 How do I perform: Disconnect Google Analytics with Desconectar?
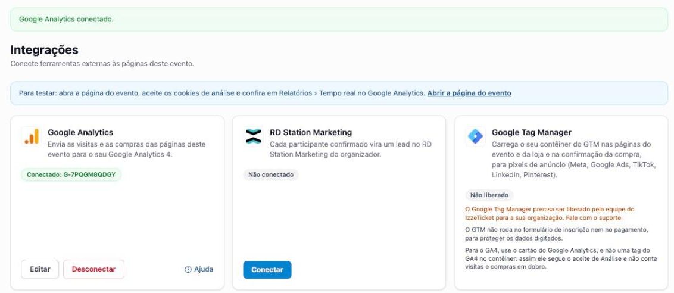pyautogui.click(x=93, y=269)
